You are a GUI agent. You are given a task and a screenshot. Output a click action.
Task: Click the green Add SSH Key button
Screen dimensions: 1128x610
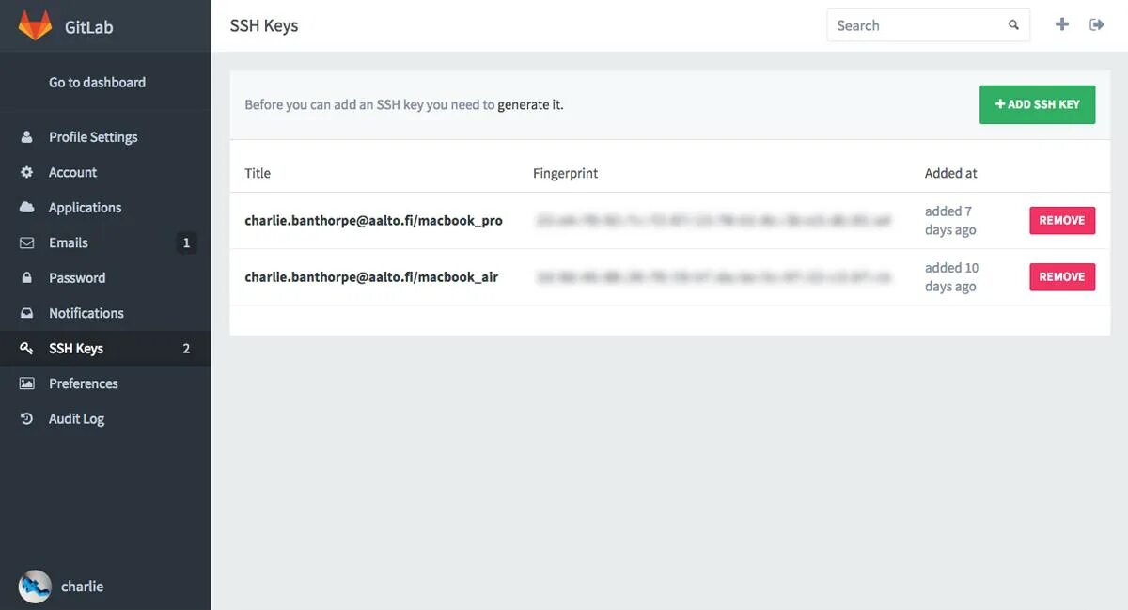[x=1038, y=104]
